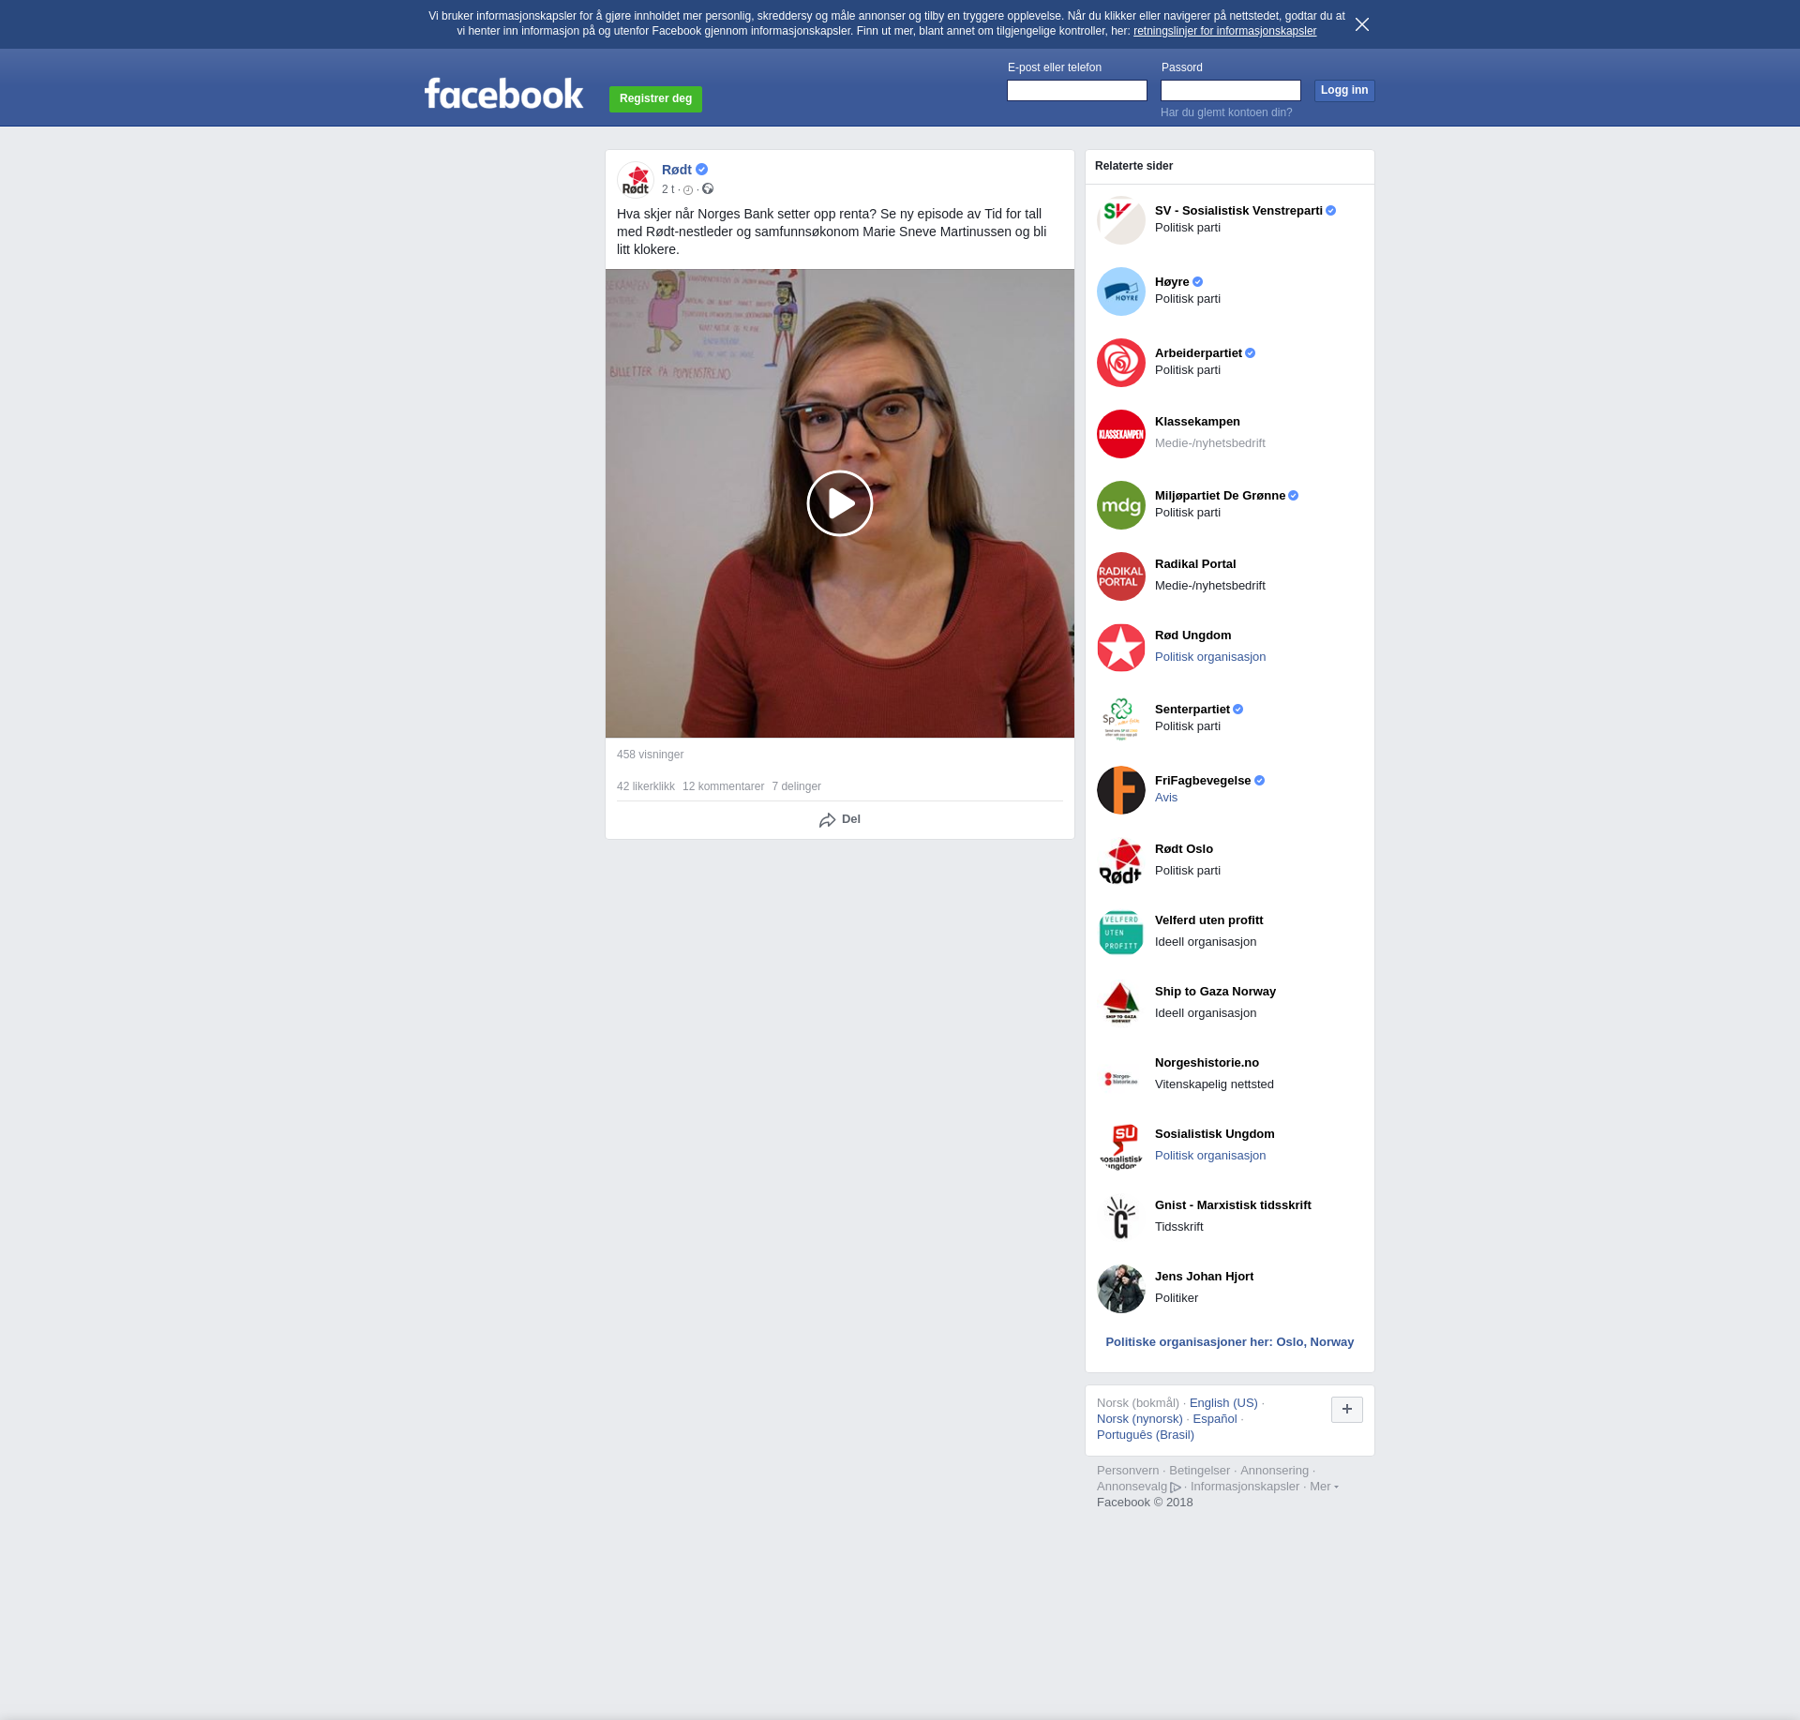
Task: Click the Logg inn button
Action: click(1344, 90)
